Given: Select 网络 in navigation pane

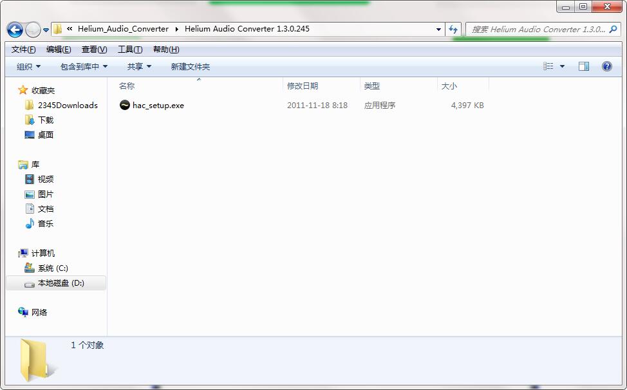Looking at the screenshot, I should (39, 313).
